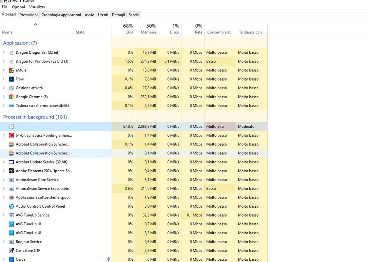This screenshot has height=262, width=369.
Task: Select the Google Chrome icon
Action: 11,97
